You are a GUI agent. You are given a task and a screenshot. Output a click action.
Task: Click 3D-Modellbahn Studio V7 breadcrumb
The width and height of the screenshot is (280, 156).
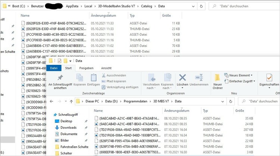coord(116,6)
